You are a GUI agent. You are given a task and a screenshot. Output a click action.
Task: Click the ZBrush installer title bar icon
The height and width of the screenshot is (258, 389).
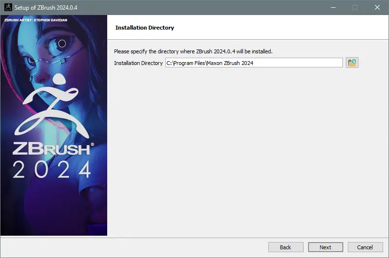tap(8, 7)
